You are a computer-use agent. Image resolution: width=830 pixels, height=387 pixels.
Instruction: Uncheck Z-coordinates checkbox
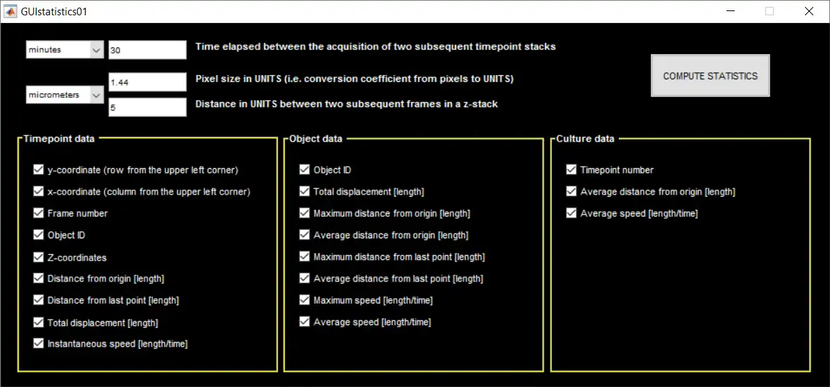pos(38,257)
